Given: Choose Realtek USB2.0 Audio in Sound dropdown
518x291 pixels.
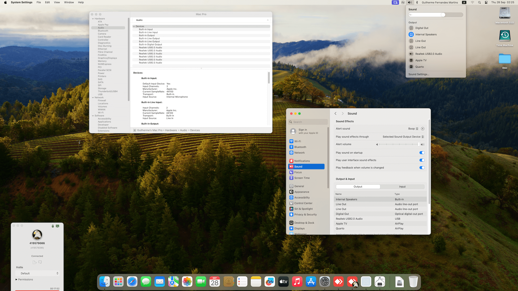Looking at the screenshot, I should 428,54.
